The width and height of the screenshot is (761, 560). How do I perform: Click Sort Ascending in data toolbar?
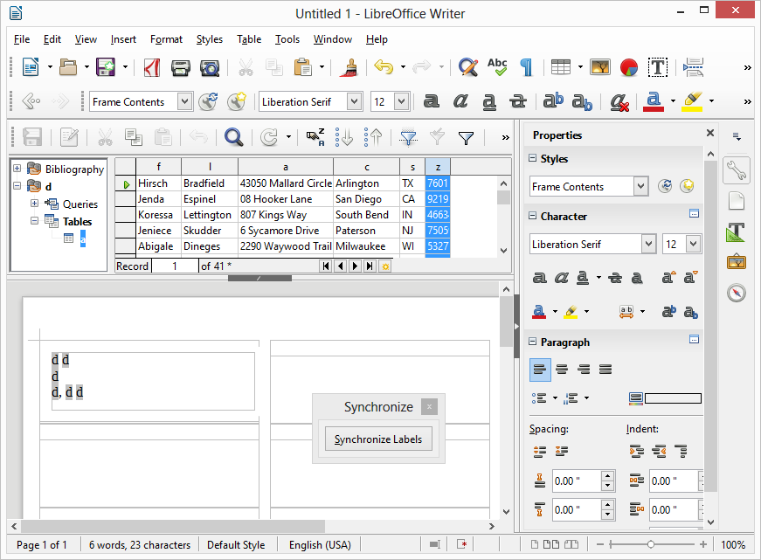344,137
